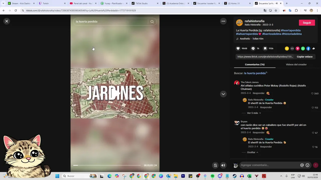Like The.Talent.James comment with 360 likes
The height and width of the screenshot is (180, 321).
312,93
